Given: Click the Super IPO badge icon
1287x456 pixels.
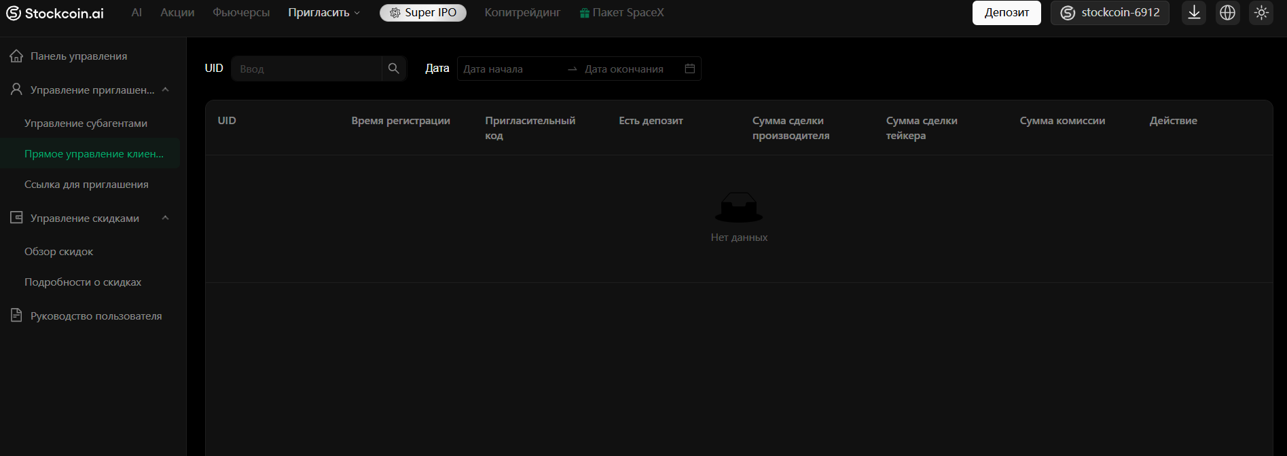Looking at the screenshot, I should (x=395, y=13).
